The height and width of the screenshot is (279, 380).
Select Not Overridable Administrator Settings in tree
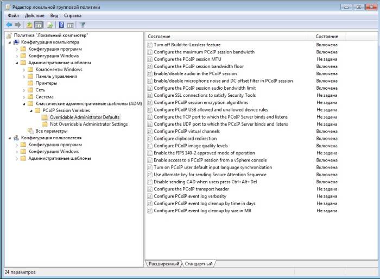88,124
